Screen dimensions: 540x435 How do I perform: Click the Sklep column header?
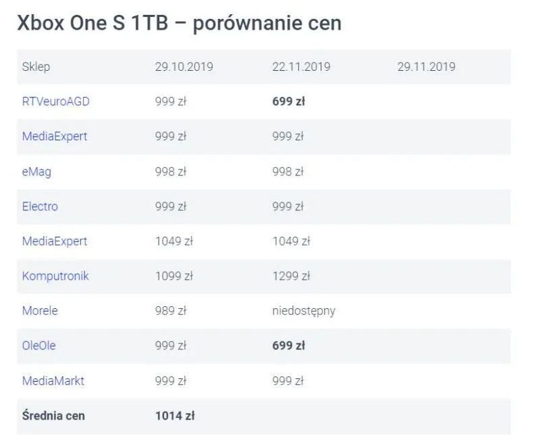click(x=36, y=67)
